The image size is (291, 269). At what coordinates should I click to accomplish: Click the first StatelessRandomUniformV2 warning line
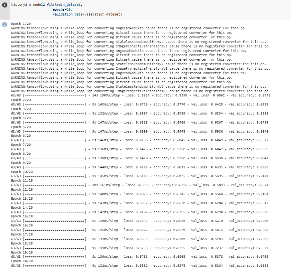pos(138,42)
